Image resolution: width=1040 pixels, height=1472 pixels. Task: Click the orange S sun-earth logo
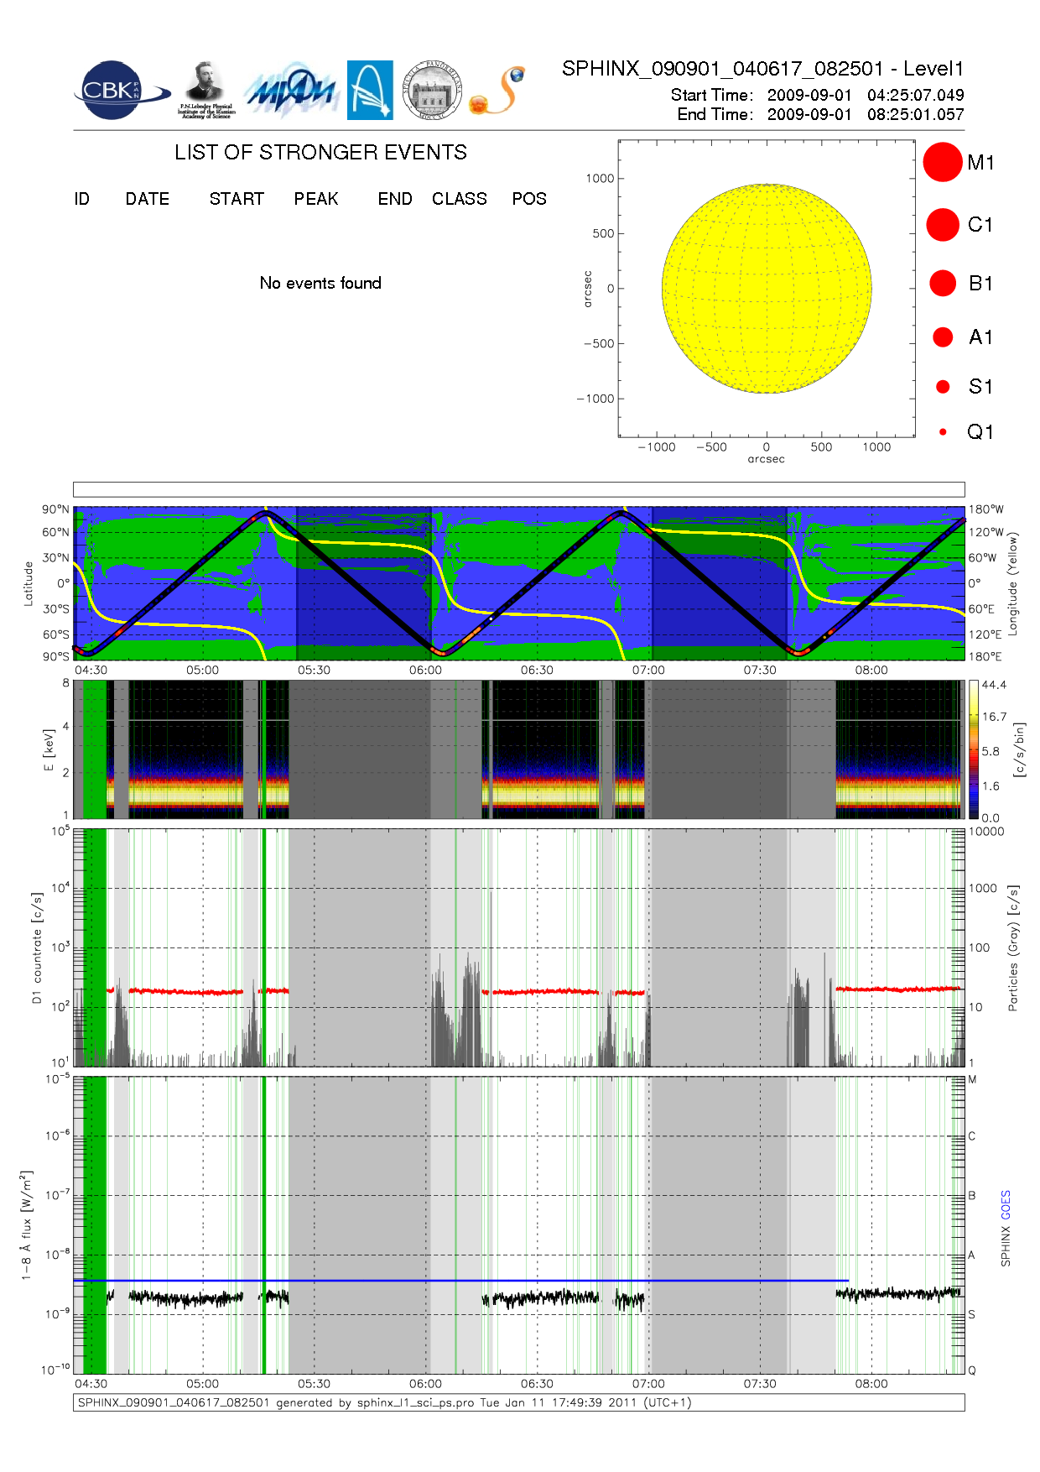(497, 91)
